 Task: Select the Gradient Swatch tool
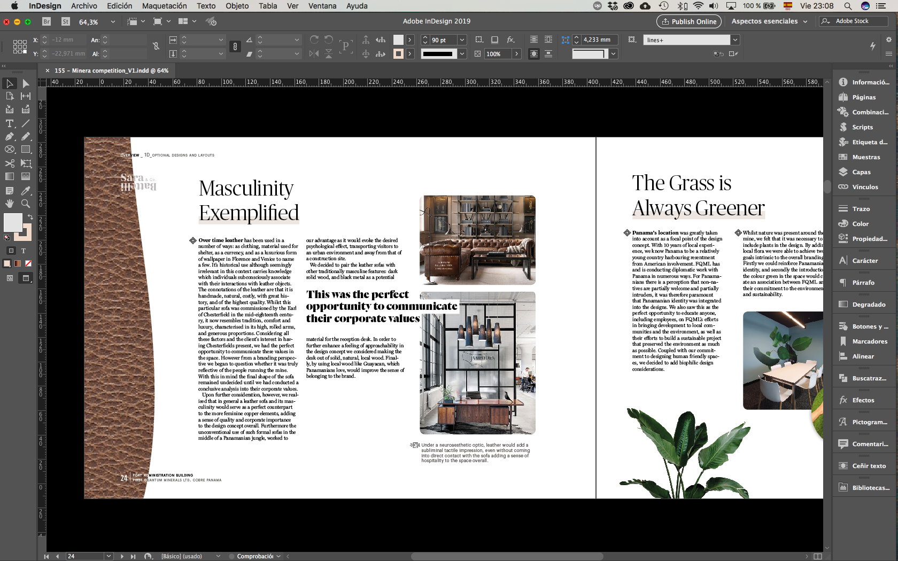coord(10,176)
